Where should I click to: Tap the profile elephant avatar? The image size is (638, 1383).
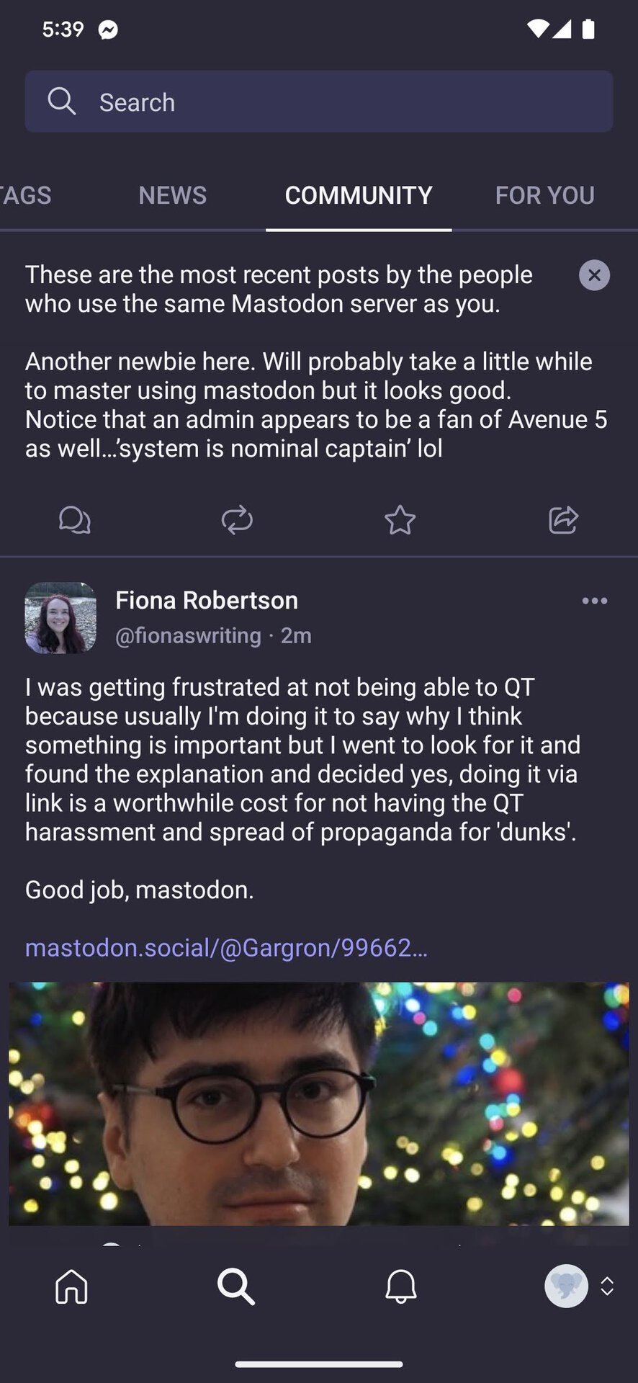point(566,1286)
